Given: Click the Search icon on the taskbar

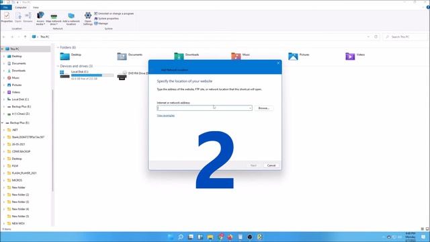Looking at the screenshot, I should point(181,237).
